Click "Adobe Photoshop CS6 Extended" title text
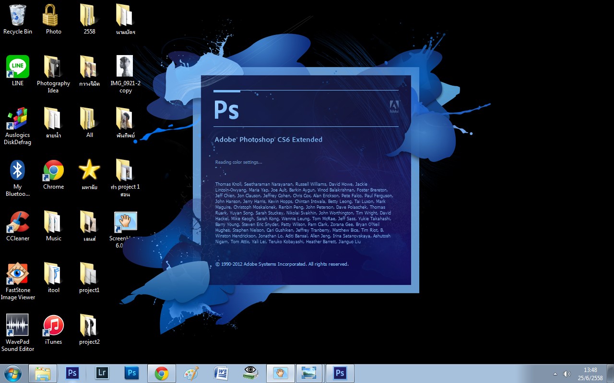614x383 pixels. click(x=269, y=140)
